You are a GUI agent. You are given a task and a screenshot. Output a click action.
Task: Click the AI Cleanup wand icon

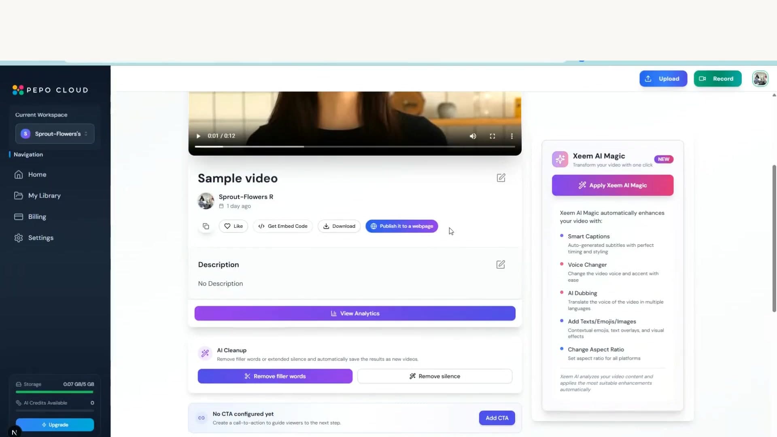pos(205,353)
